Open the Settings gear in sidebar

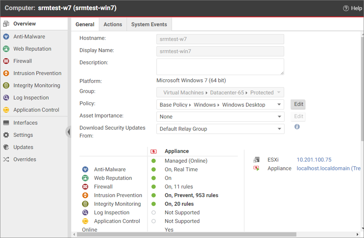click(x=6, y=135)
